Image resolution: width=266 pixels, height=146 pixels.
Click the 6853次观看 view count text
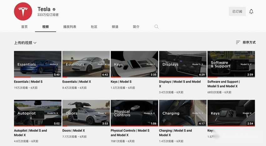214,92
